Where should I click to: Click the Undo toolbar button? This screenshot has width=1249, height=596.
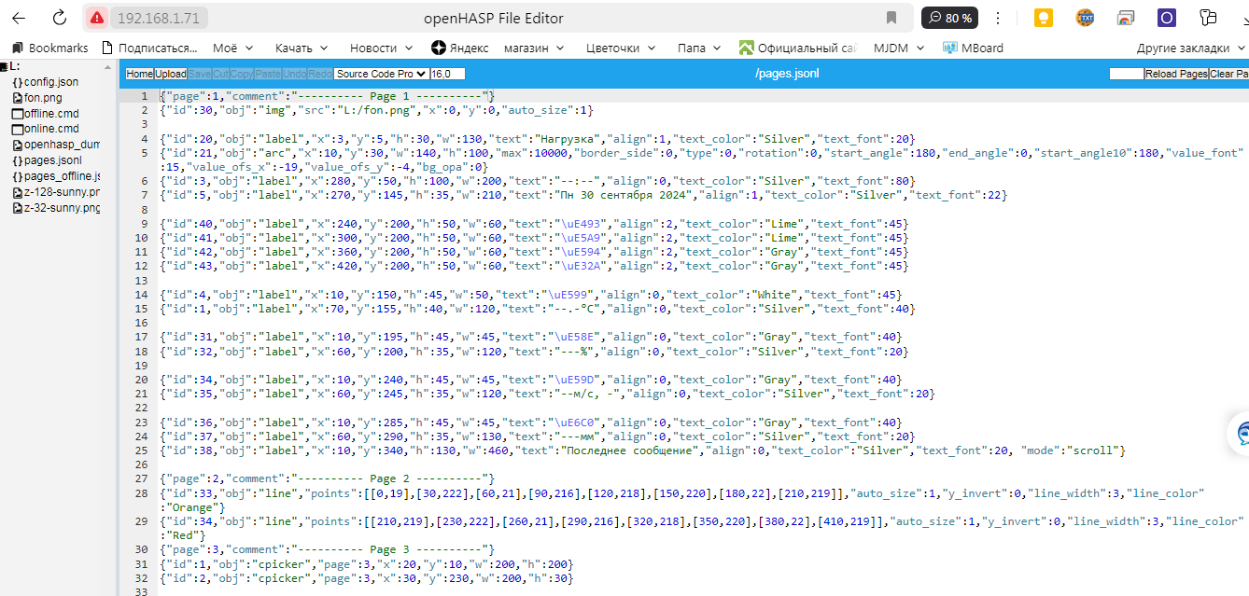(294, 74)
